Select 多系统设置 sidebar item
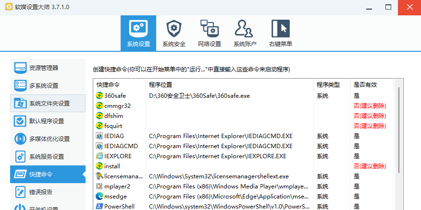Screen dimensions: 421x210 (x=48, y=85)
